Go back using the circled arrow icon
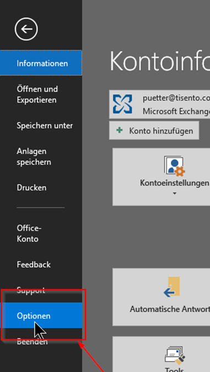The width and height of the screenshot is (210, 372). 26,29
